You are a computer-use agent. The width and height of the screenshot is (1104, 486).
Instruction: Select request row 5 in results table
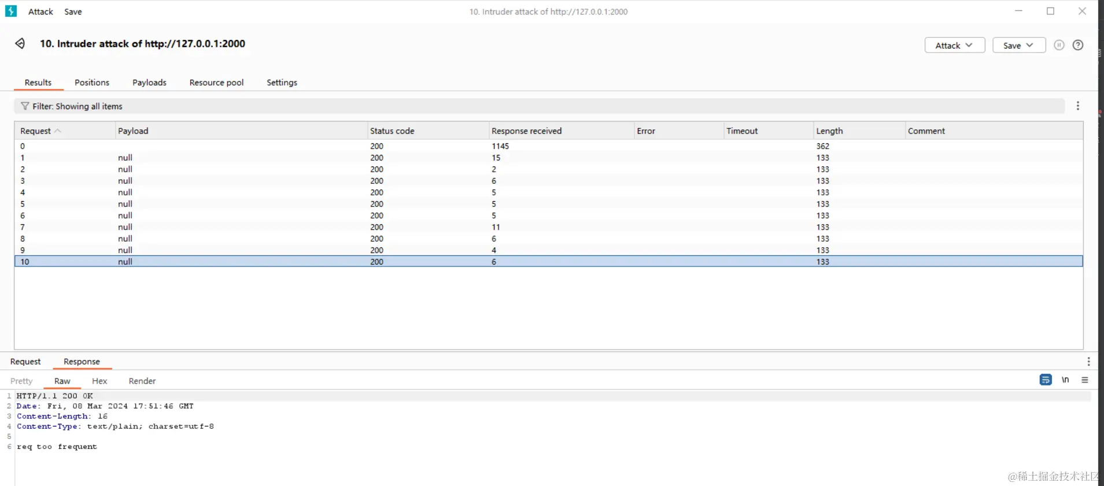[548, 204]
